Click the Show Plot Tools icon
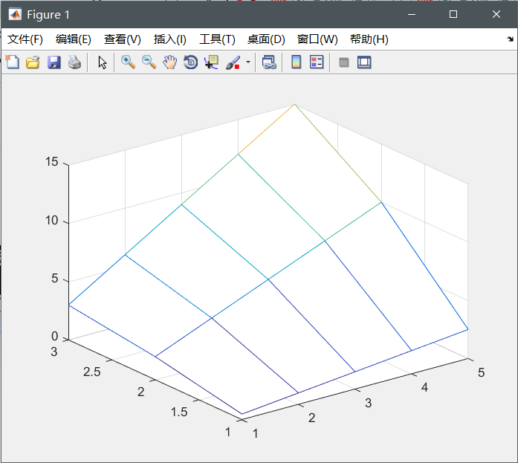The image size is (518, 463). pyautogui.click(x=364, y=62)
